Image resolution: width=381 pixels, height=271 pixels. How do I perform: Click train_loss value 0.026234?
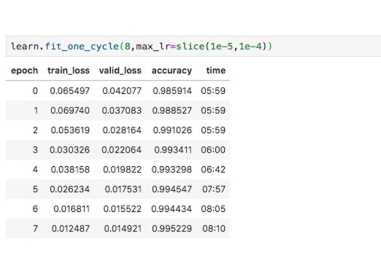70,189
